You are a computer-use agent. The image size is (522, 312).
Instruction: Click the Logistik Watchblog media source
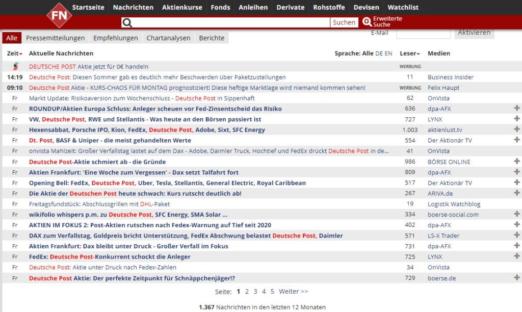point(454,204)
